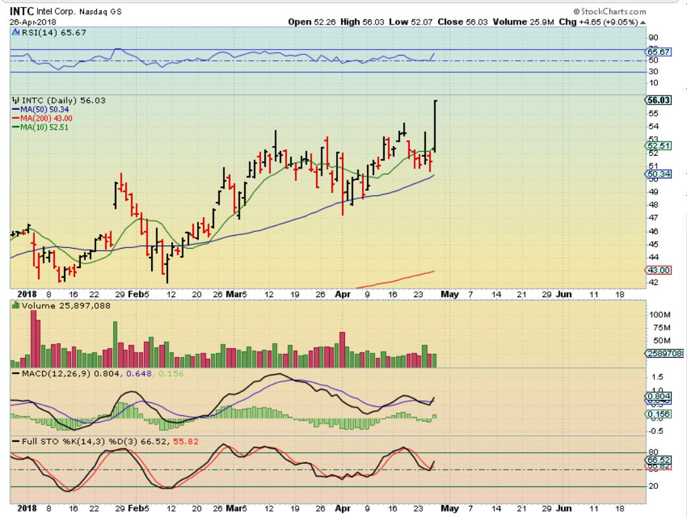Click the 'RSI(14) 65.67' label
This screenshot has height=518, width=687.
tap(54, 32)
